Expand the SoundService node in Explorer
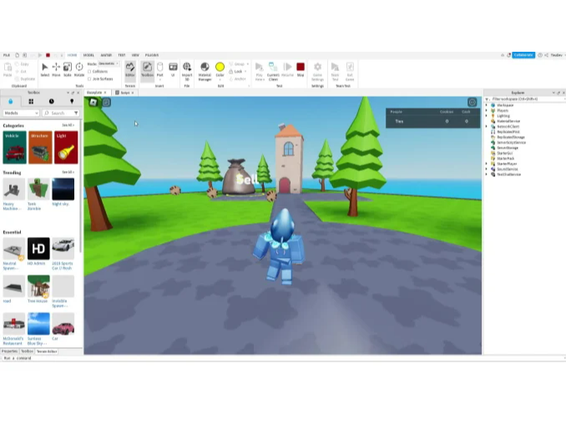The image size is (566, 424). pos(486,169)
